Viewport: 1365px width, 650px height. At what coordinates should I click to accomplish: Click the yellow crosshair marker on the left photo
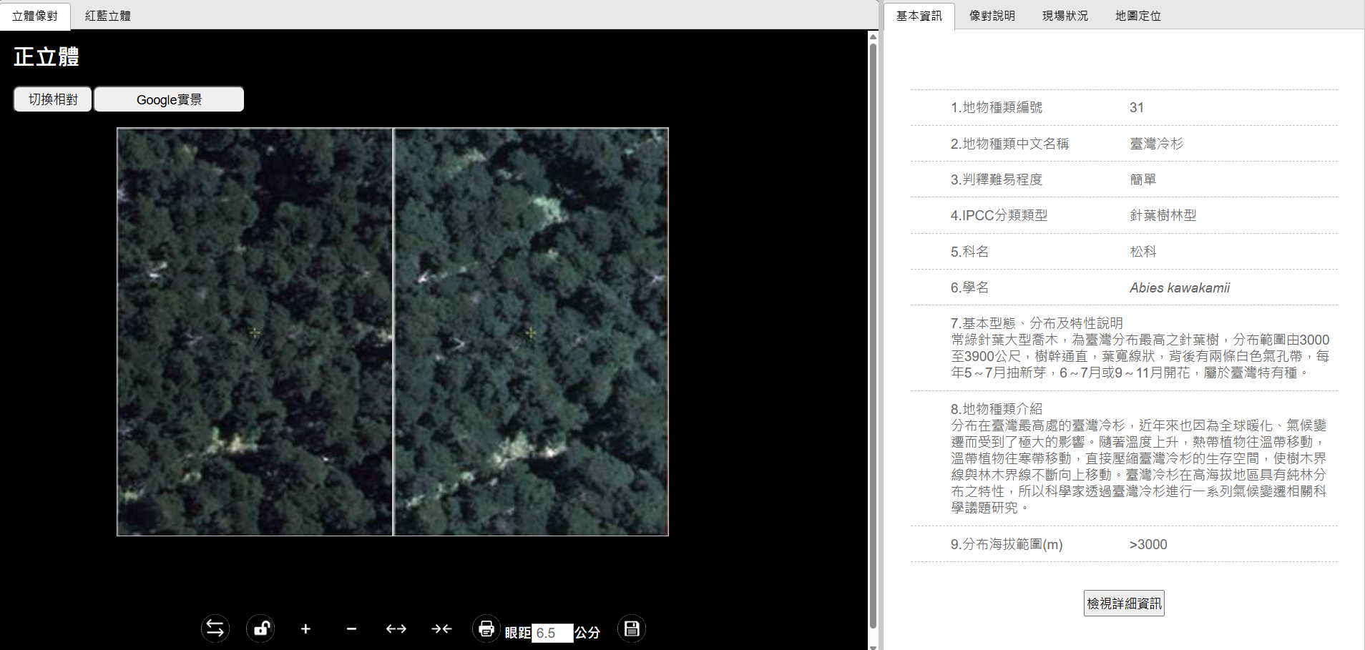click(x=254, y=332)
